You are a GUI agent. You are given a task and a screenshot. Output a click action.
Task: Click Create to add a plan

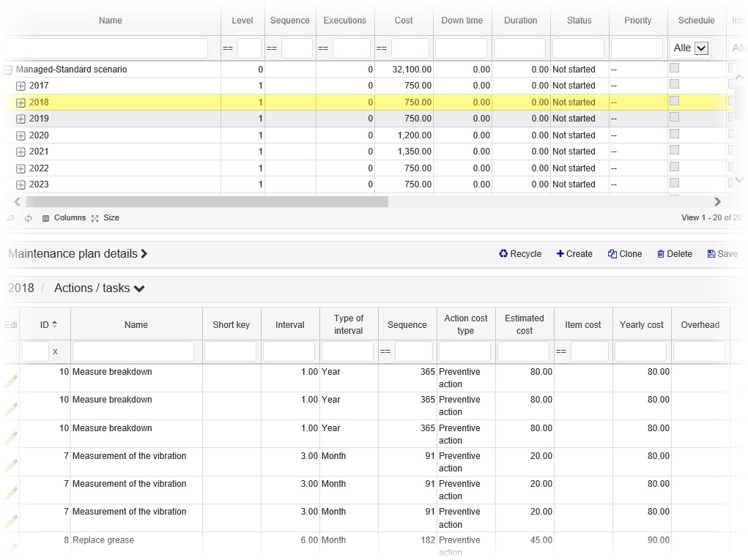[574, 254]
